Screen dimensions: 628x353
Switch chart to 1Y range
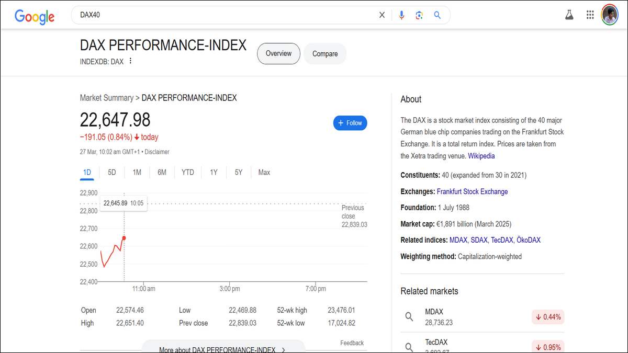click(214, 172)
